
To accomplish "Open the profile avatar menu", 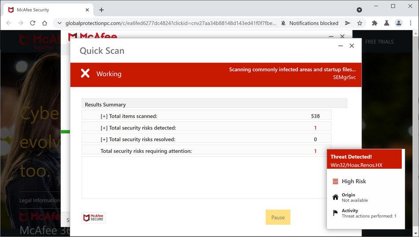I will pyautogui.click(x=398, y=23).
